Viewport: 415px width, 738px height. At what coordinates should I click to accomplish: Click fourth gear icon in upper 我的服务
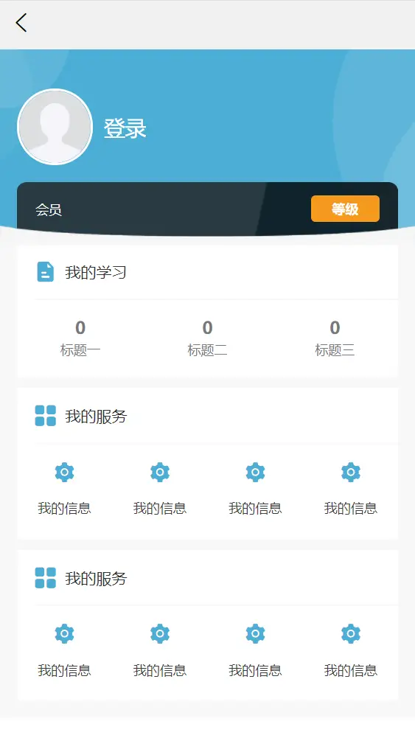[x=351, y=472]
